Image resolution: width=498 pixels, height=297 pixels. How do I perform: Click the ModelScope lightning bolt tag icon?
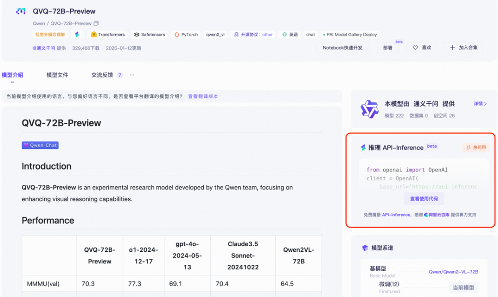(x=77, y=34)
